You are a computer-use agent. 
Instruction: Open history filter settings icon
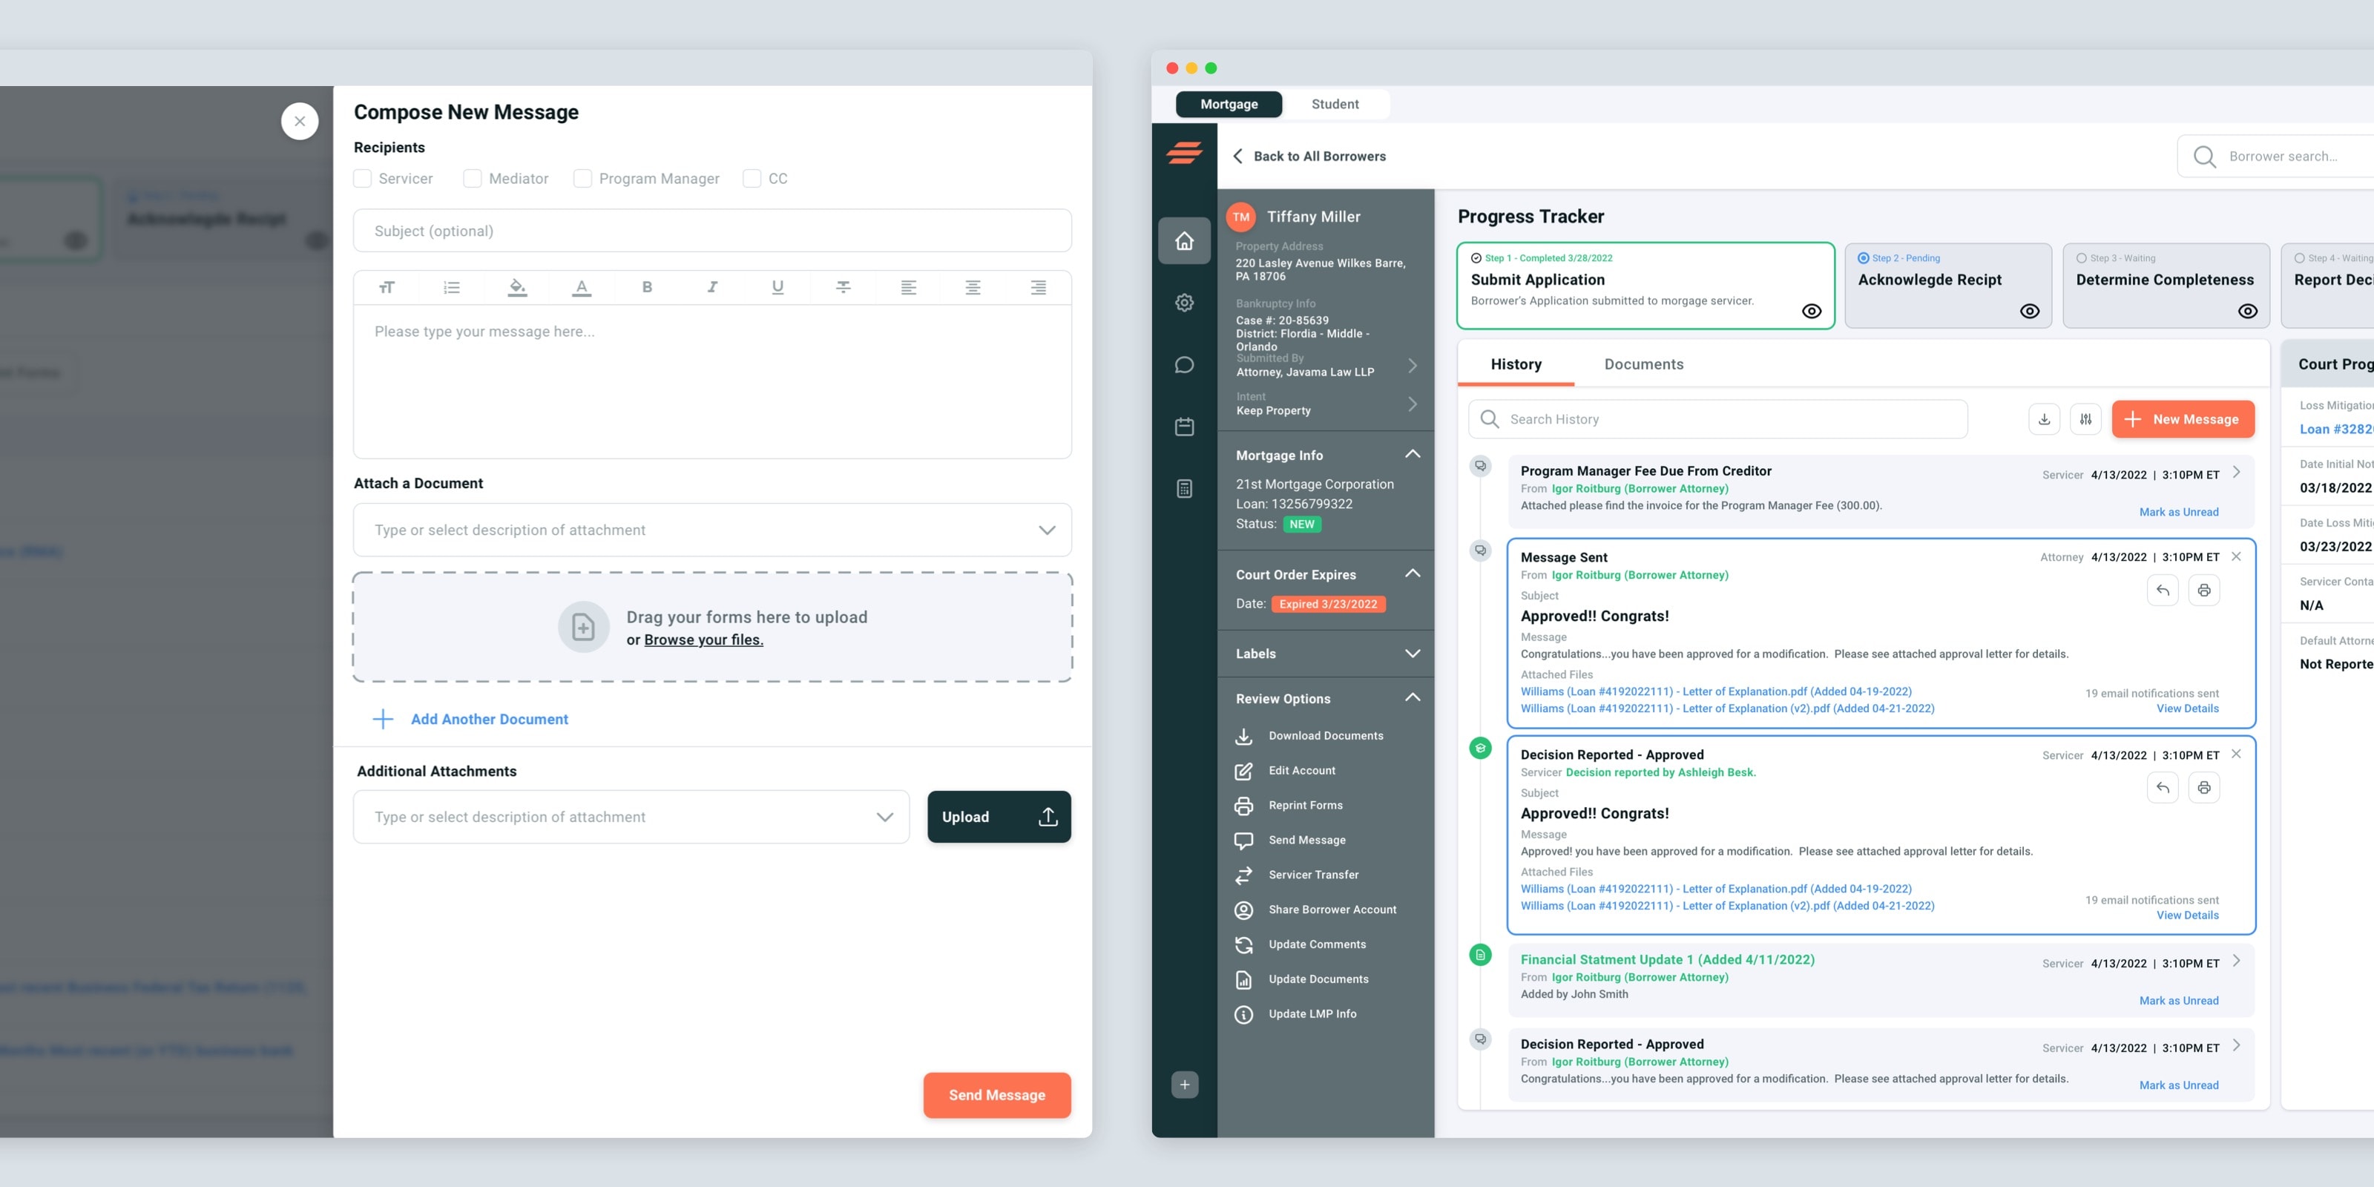click(2085, 419)
